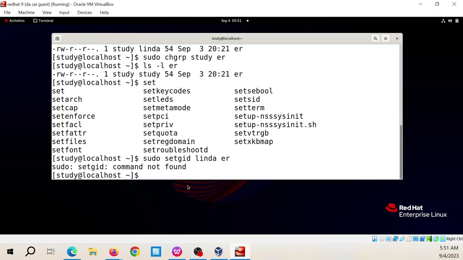The width and height of the screenshot is (463, 260).
Task: Open Windows Task View
Action: tap(51, 252)
